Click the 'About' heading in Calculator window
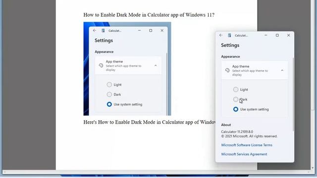This screenshot has height=178, width=317. point(226,125)
